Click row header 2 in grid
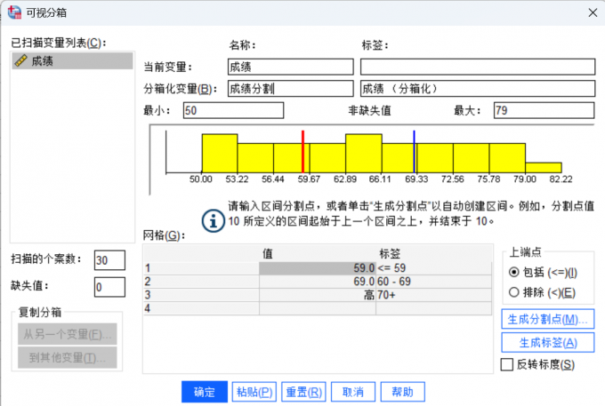 pyautogui.click(x=201, y=282)
